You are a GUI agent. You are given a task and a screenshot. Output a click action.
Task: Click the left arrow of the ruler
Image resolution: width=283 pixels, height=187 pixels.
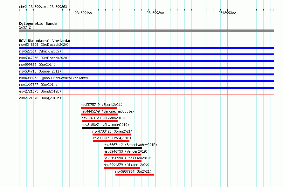[20, 10]
